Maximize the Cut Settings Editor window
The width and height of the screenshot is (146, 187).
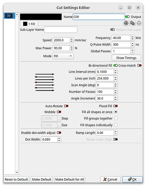pos(130,8)
